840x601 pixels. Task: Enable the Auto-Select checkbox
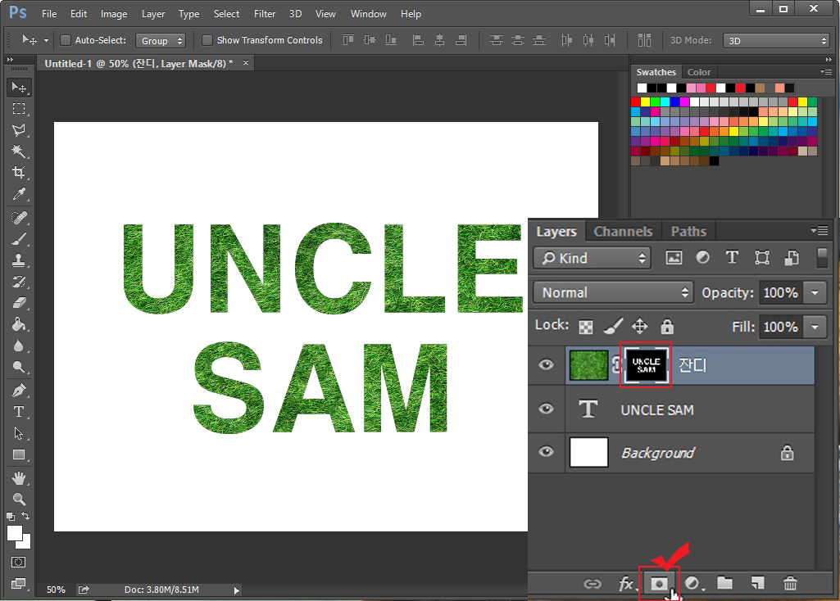pos(66,40)
